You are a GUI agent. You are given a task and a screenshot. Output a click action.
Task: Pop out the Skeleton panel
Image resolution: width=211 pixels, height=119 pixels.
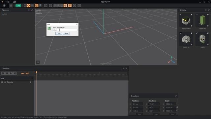[x=32, y=10]
